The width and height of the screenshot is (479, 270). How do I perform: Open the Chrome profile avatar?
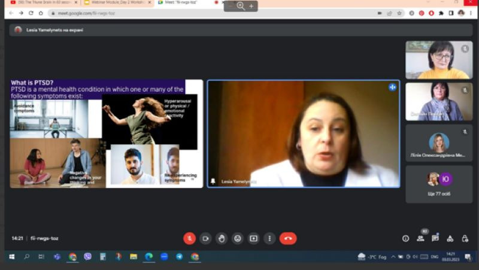461,13
